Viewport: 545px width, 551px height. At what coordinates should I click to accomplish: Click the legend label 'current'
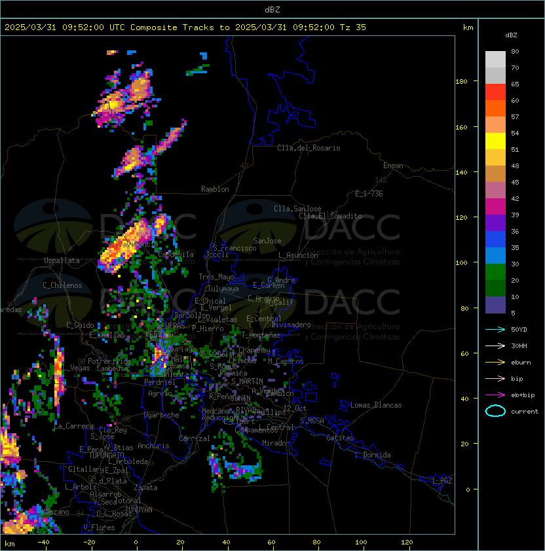pos(525,411)
